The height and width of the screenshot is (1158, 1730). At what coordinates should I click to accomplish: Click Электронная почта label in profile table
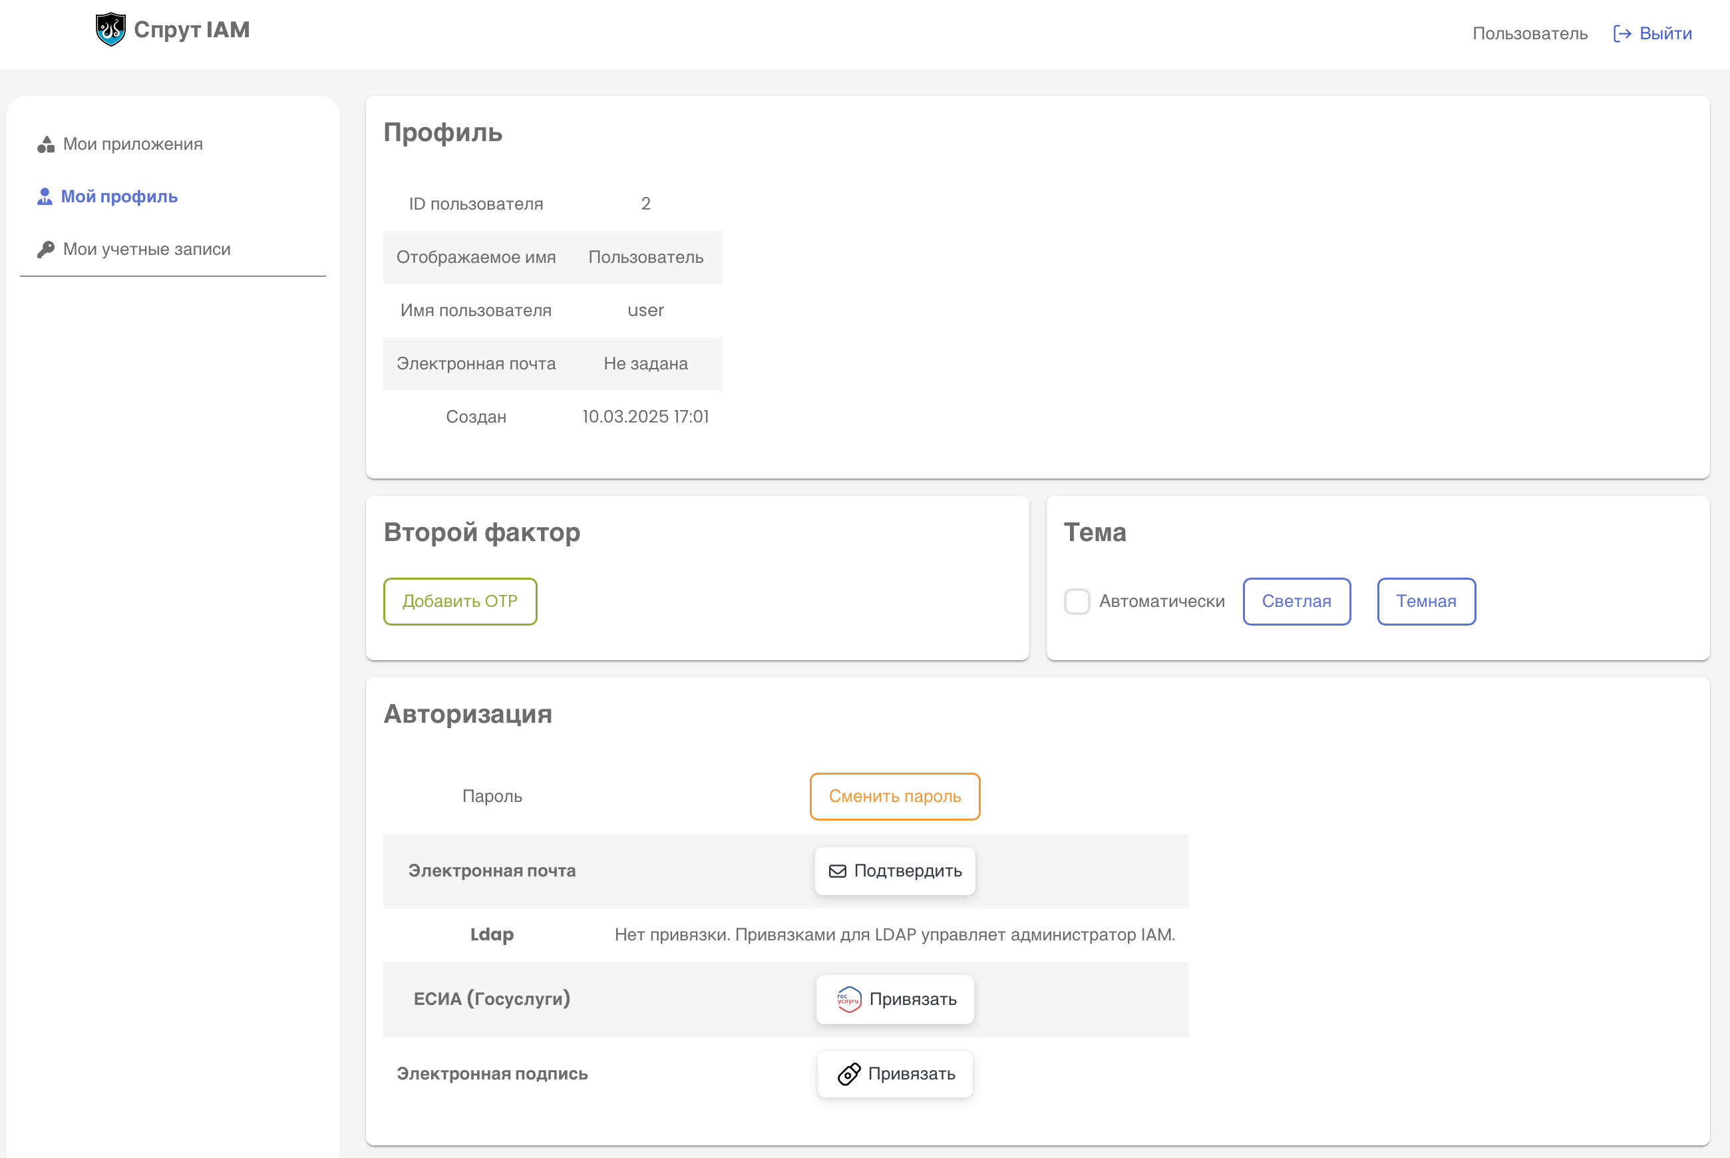(476, 363)
